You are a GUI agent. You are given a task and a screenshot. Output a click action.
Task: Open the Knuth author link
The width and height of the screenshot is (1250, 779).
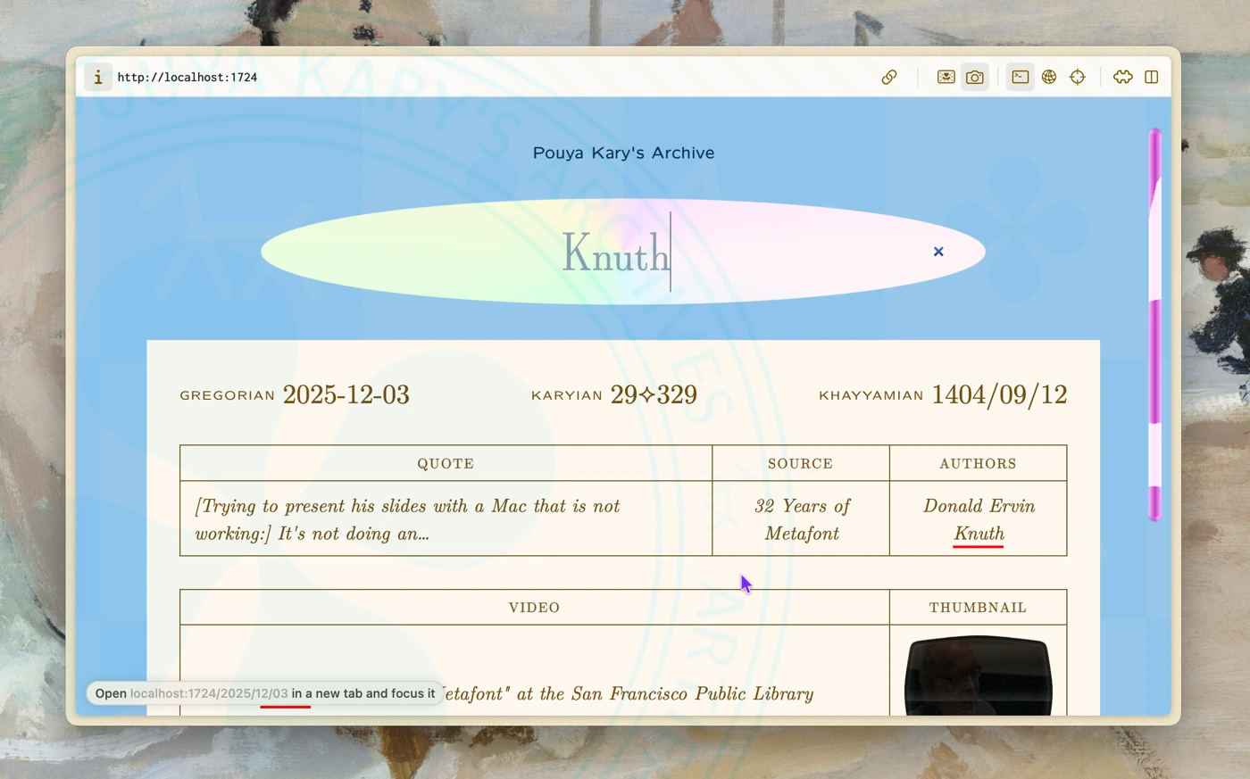point(979,534)
